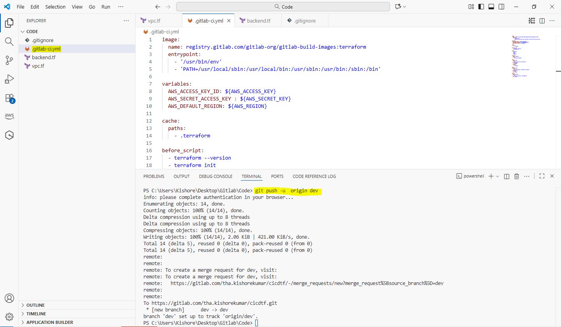Toggle the bottom panel layout button
561x327 pixels.
pos(491,7)
